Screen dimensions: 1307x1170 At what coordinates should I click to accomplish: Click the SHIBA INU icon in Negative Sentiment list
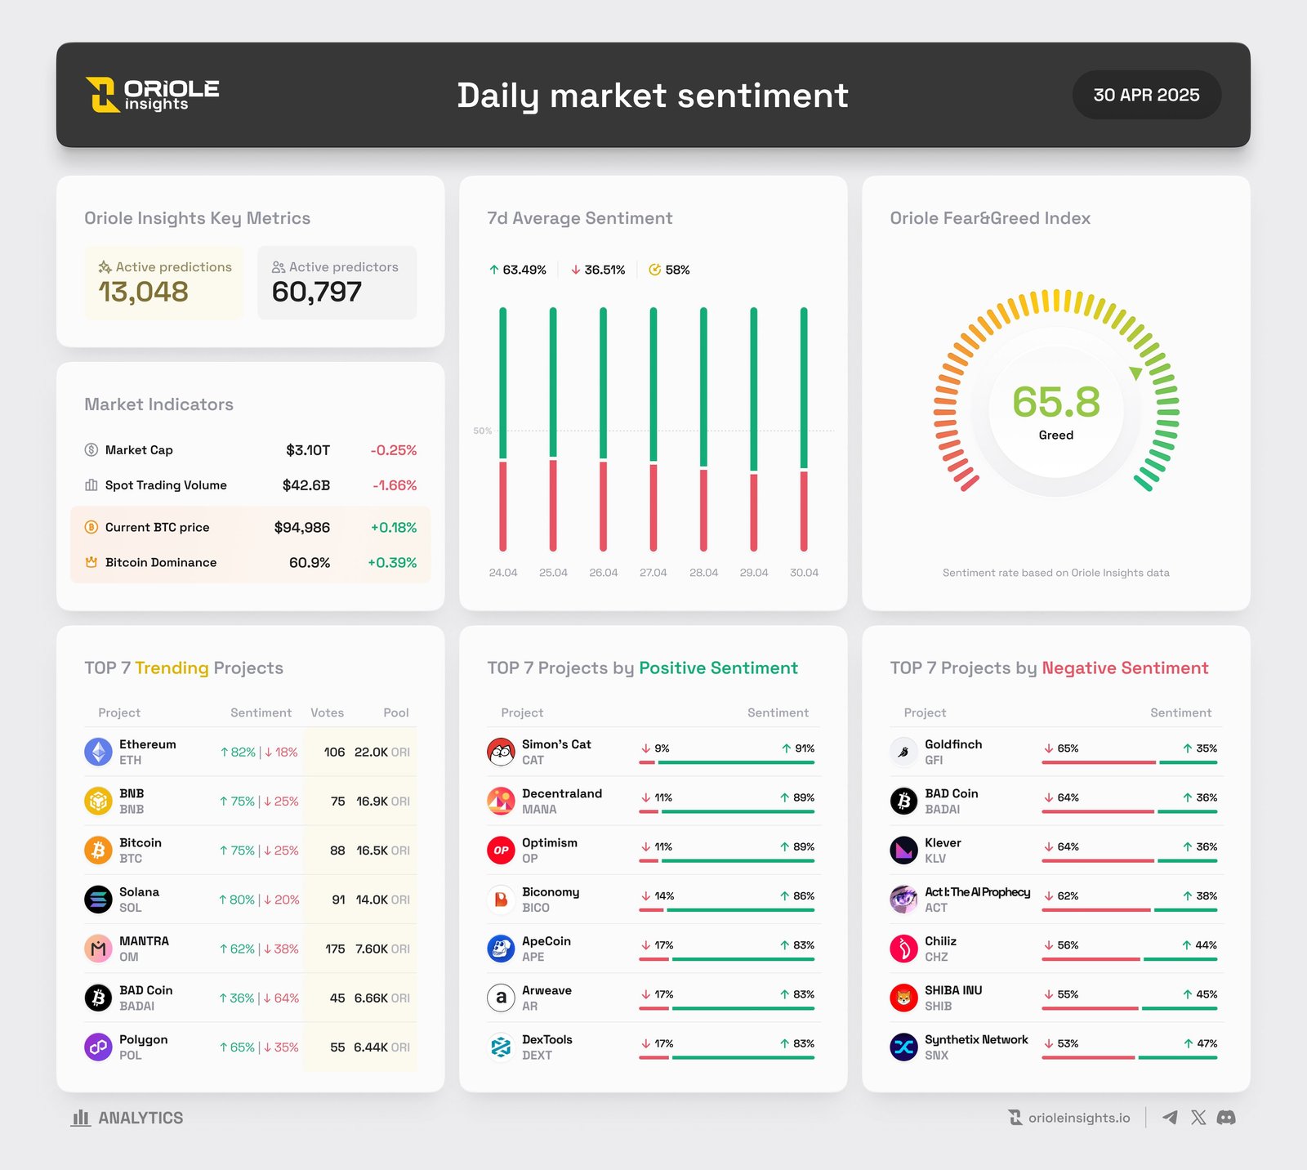[903, 998]
